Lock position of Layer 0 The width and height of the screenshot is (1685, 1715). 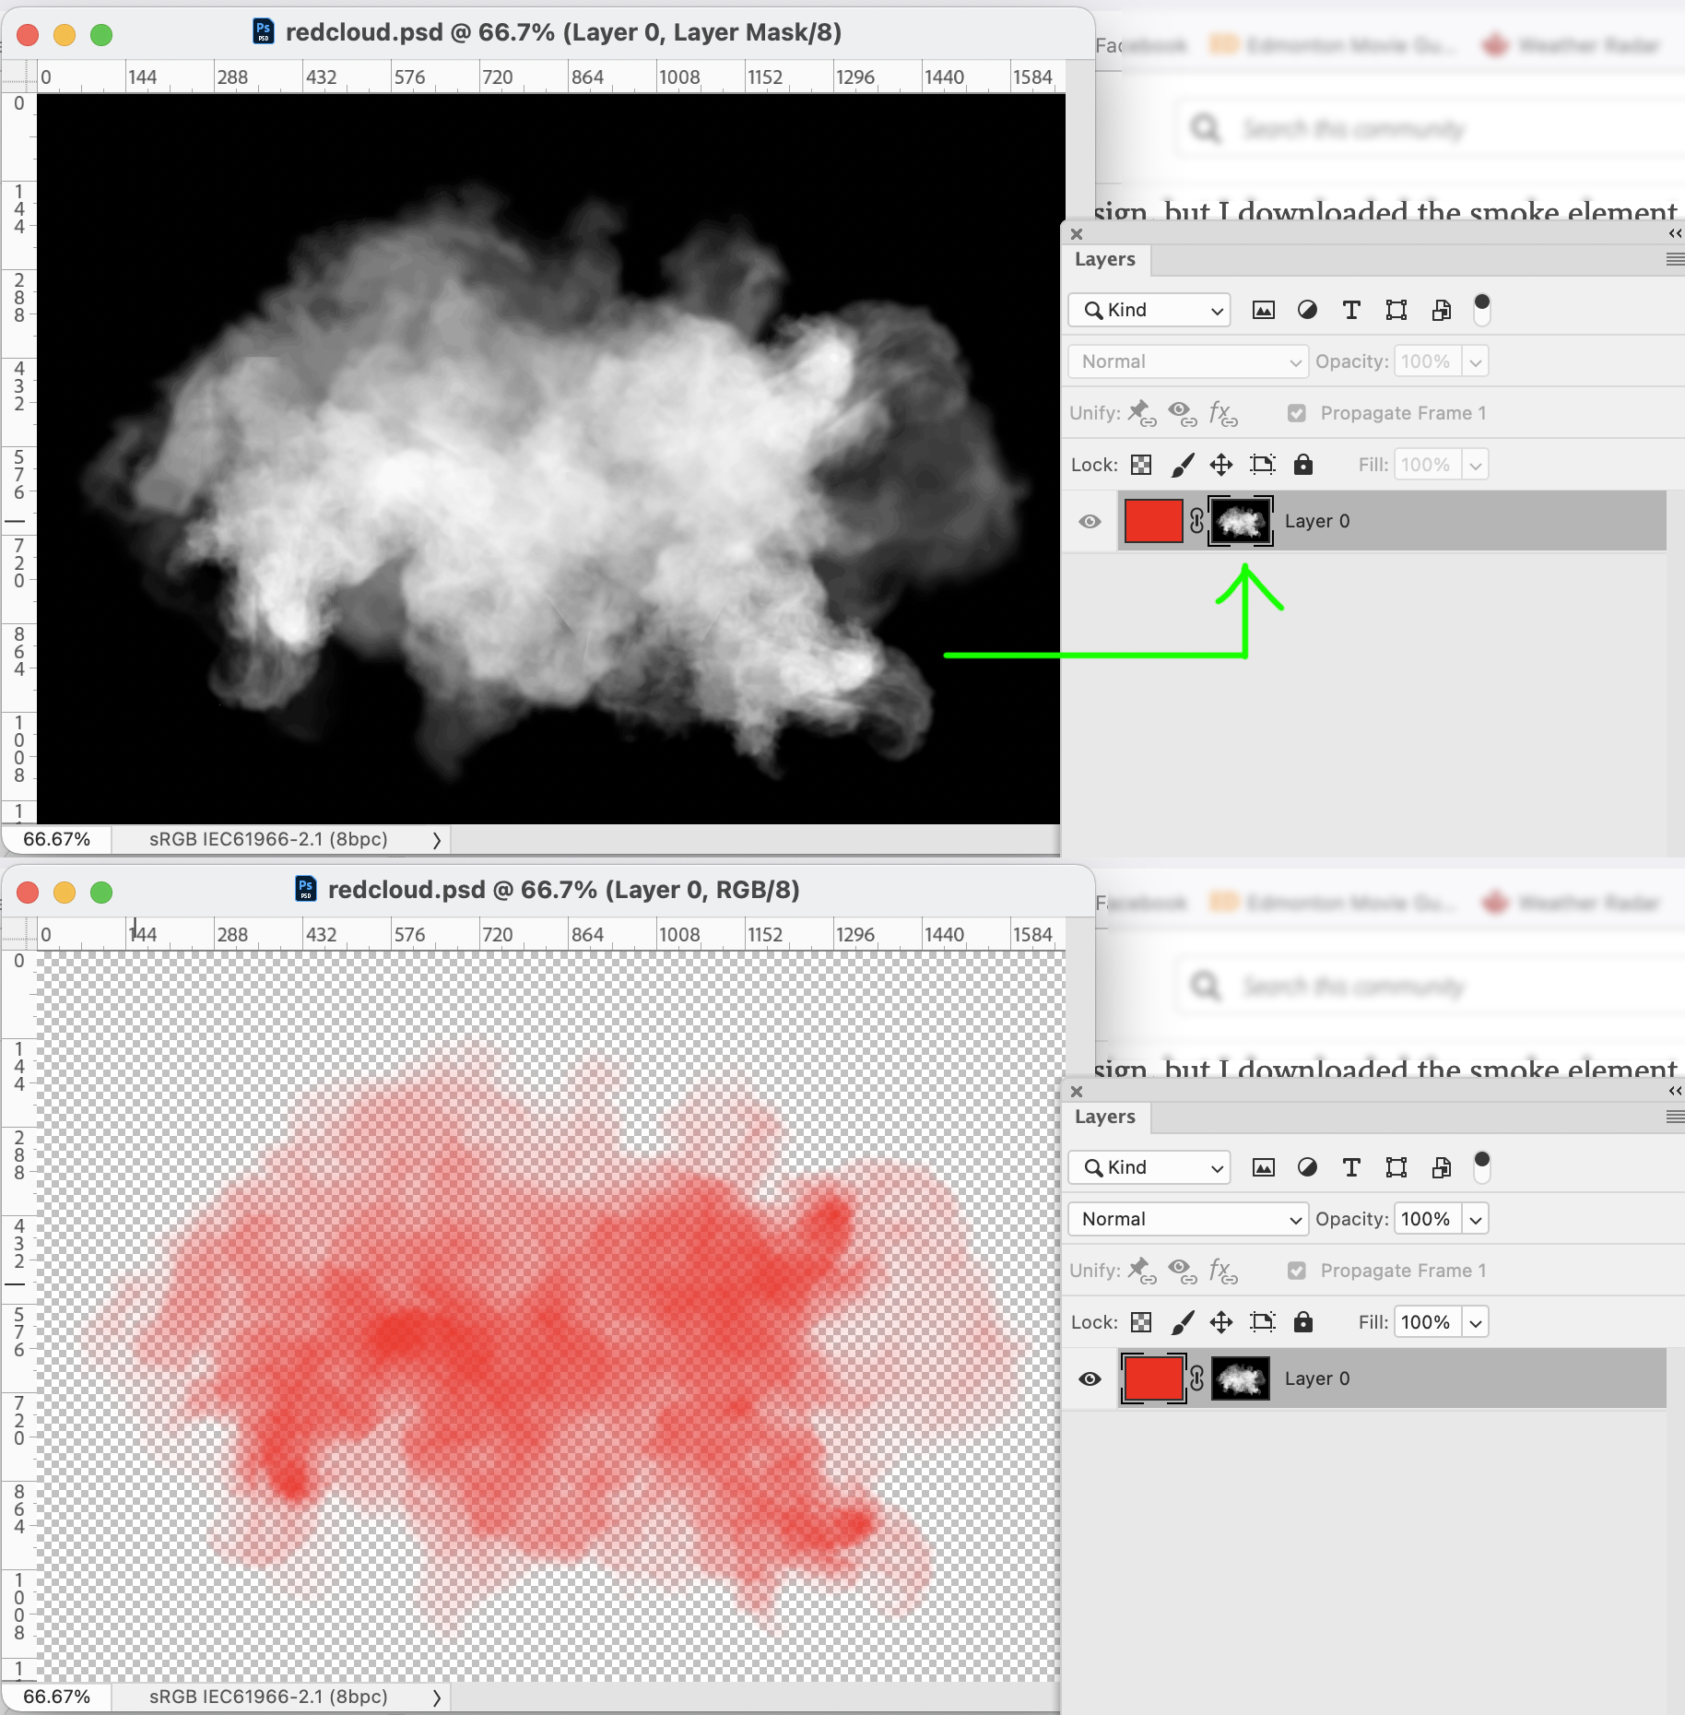[1220, 464]
